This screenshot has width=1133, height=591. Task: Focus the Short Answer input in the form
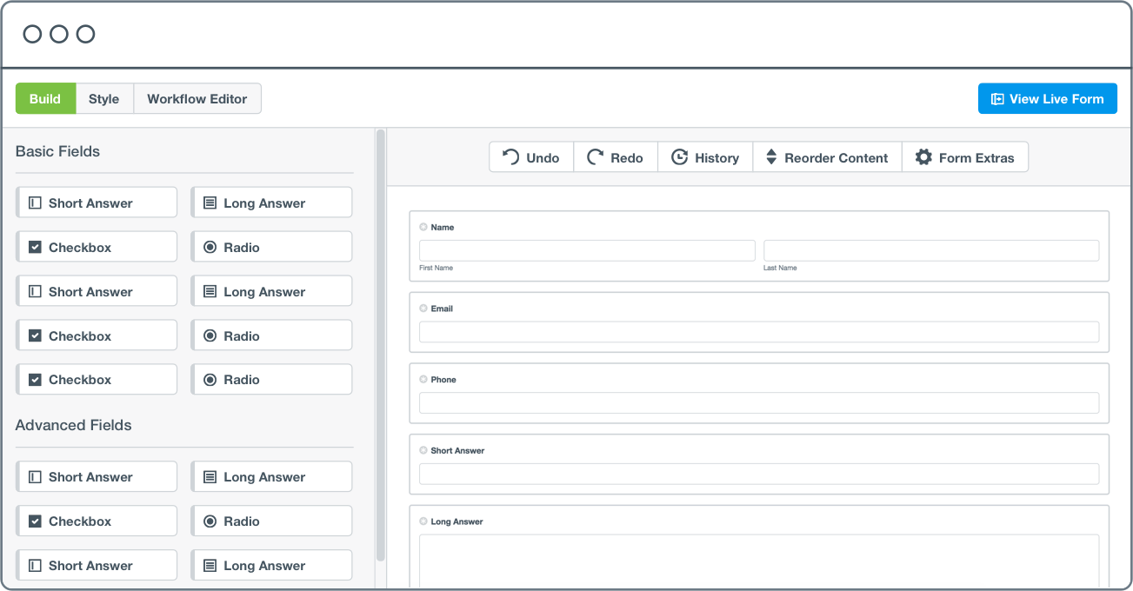[x=759, y=474]
